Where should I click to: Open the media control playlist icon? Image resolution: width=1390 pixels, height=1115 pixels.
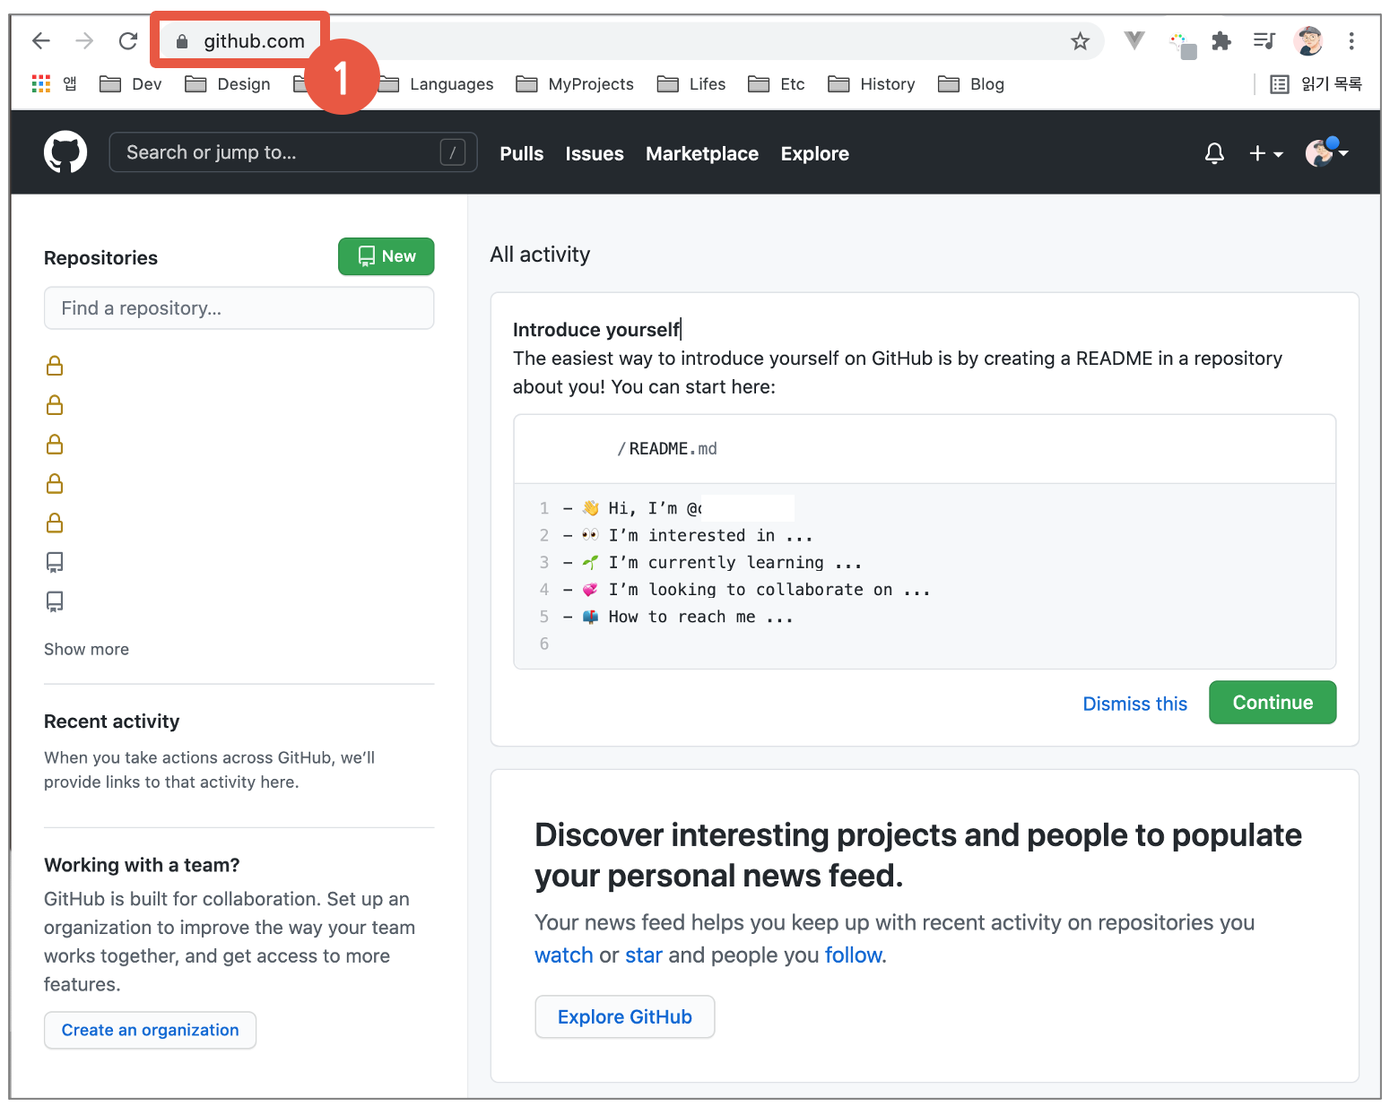(x=1264, y=40)
